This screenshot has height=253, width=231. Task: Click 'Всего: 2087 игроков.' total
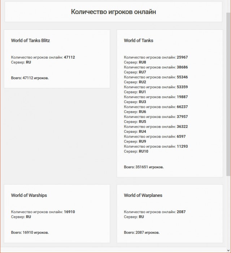pyautogui.click(x=141, y=232)
